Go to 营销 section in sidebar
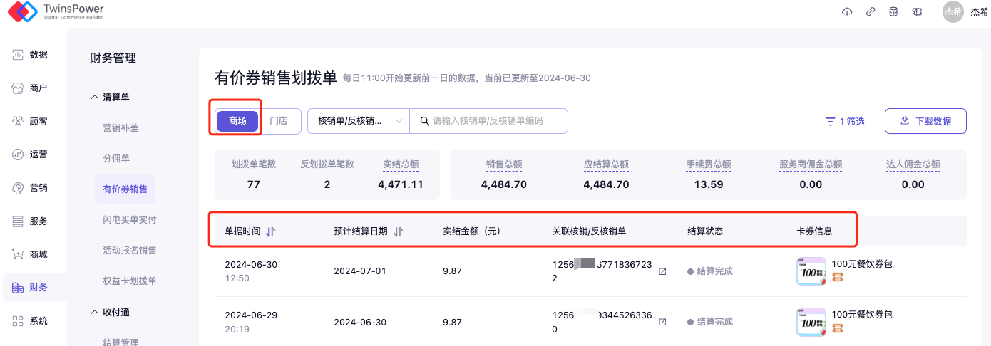 30,188
